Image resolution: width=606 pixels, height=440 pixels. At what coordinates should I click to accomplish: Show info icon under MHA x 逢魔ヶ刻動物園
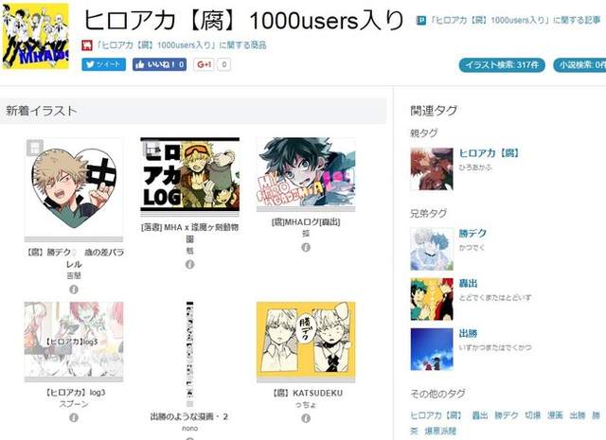point(189,265)
